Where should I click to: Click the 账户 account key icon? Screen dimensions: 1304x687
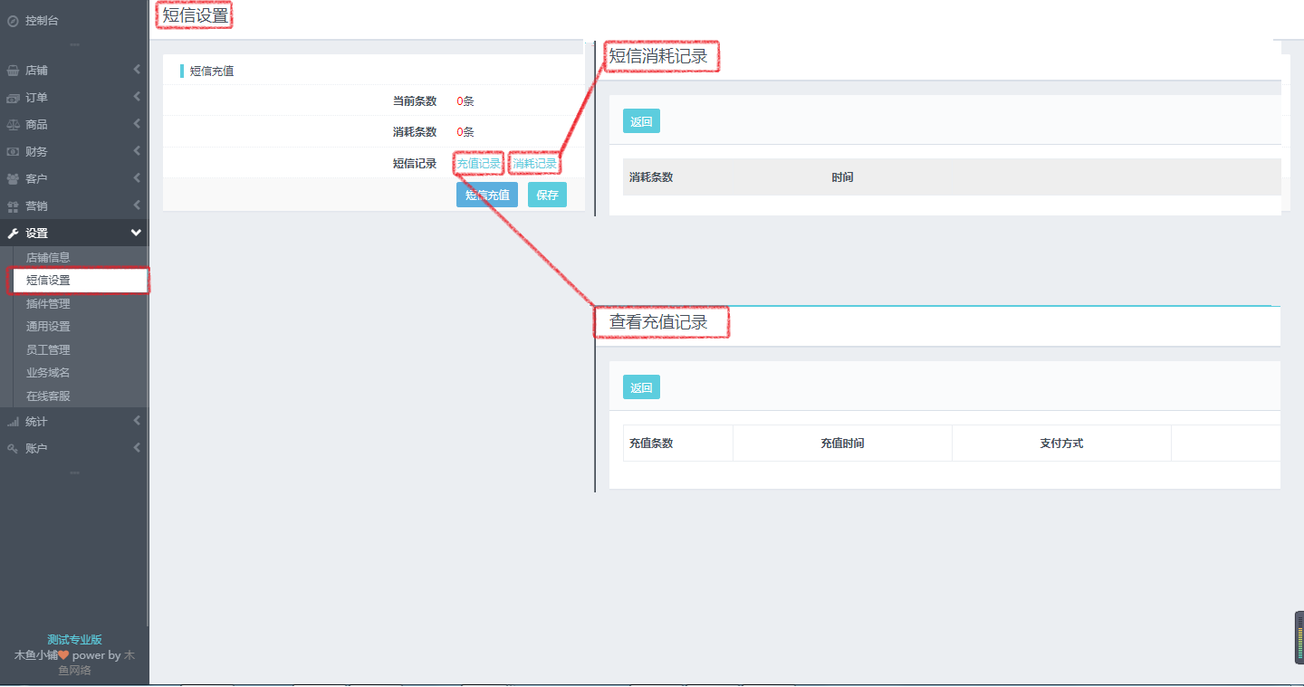click(13, 448)
